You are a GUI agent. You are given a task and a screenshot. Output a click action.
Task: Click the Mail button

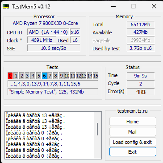(x=133, y=132)
